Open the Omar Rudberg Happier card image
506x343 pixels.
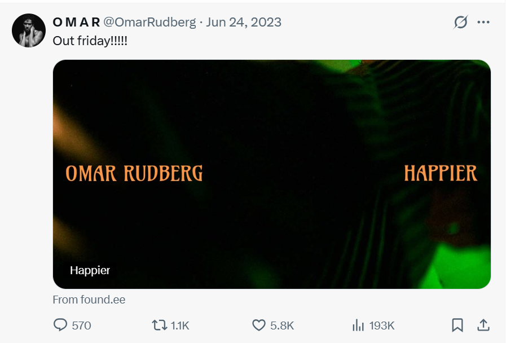pos(272,174)
